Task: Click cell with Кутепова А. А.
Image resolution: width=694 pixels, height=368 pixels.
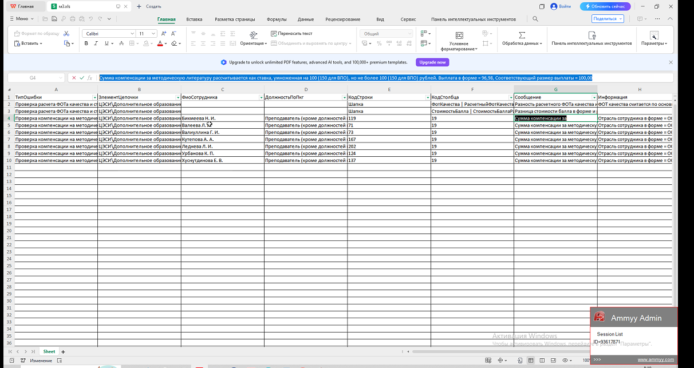Action: click(x=222, y=139)
